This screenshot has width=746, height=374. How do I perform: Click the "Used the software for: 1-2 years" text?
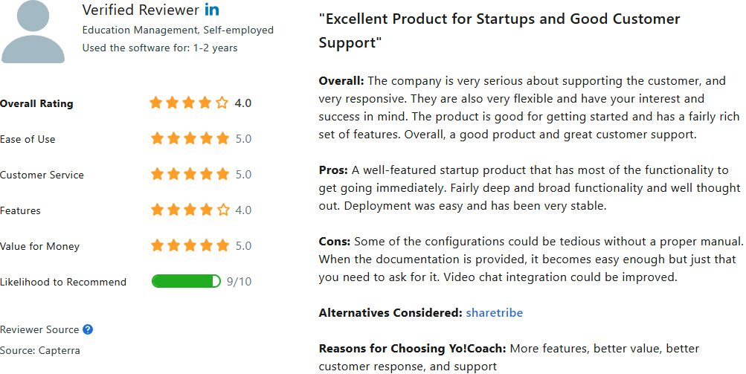pos(160,48)
